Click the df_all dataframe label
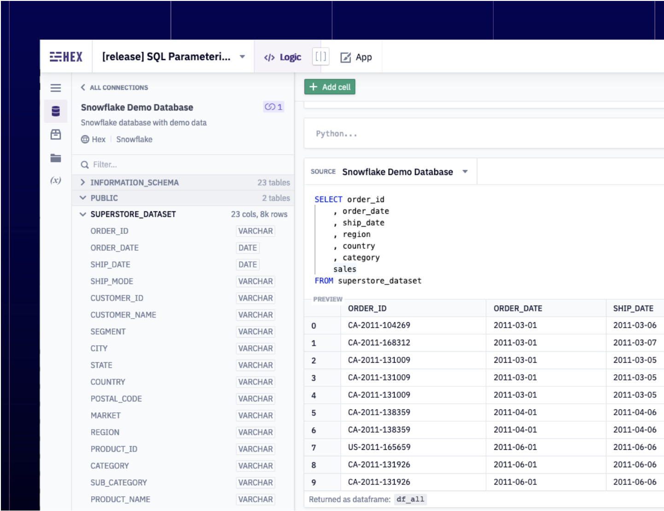 coord(410,499)
